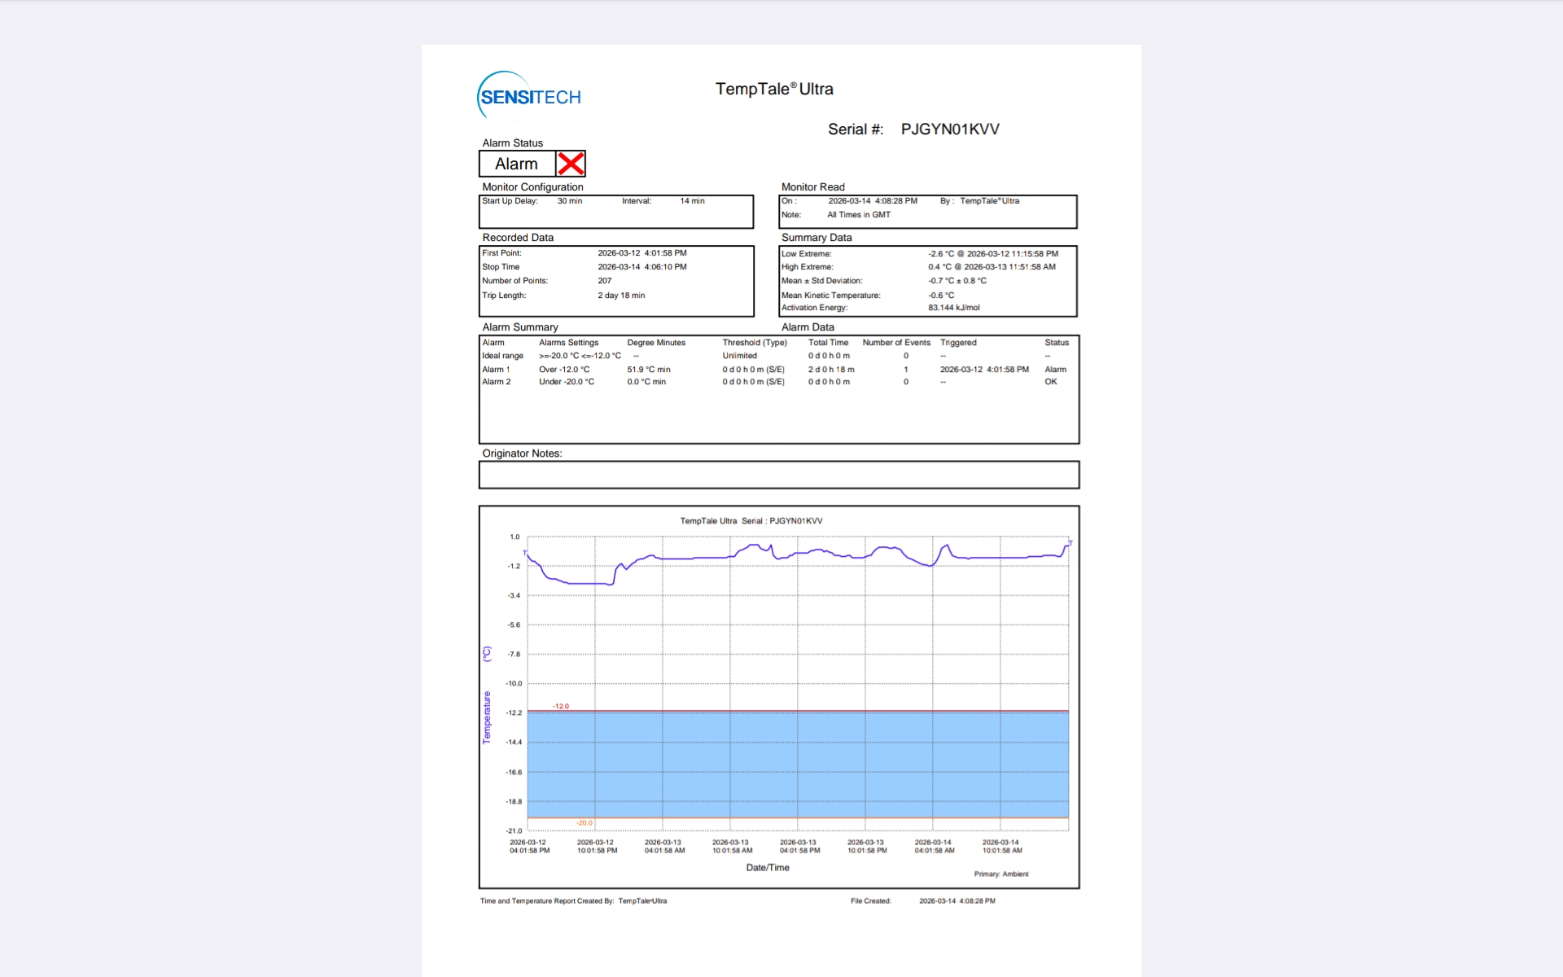Screen dimensions: 1563x977
Task: Select the Alarm 2 row in the Alarm Summary
Action: click(x=733, y=382)
